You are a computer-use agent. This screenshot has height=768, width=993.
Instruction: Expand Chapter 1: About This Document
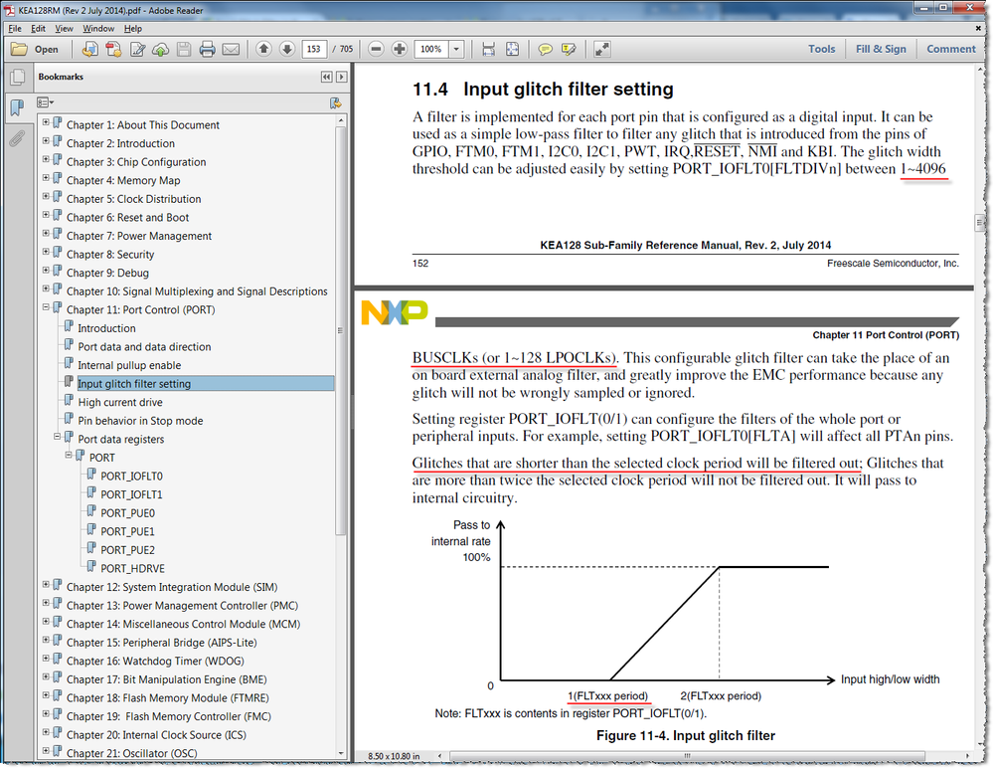point(46,122)
